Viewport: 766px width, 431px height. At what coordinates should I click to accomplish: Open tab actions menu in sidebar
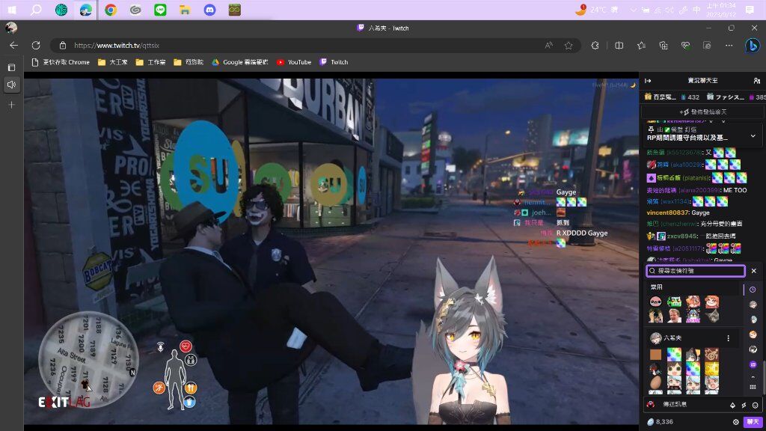(x=12, y=67)
